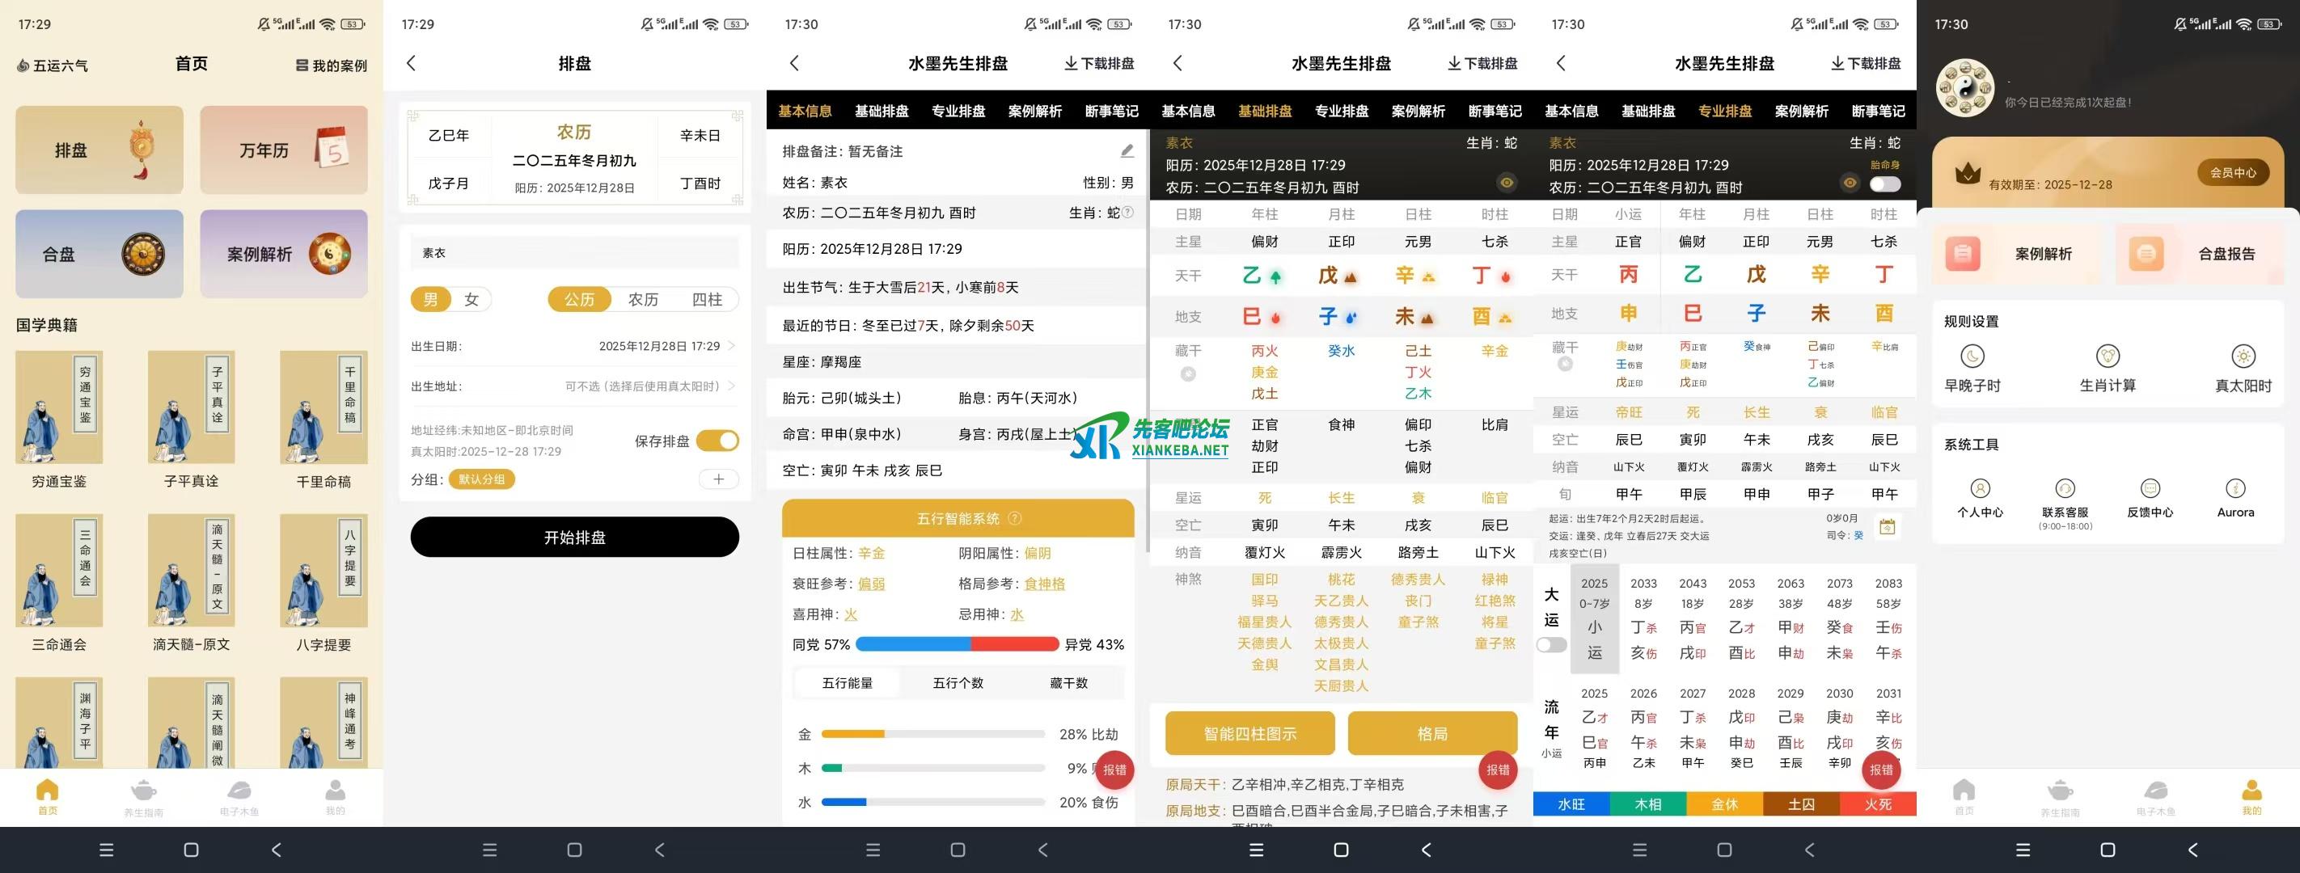Open the 默认分组 group selector
The width and height of the screenshot is (2300, 873).
(480, 479)
